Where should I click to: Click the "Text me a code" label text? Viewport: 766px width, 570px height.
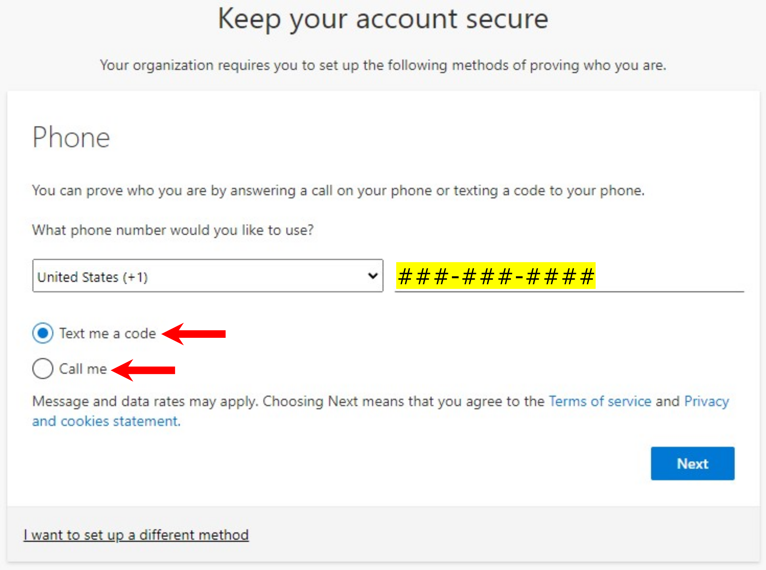click(x=107, y=334)
